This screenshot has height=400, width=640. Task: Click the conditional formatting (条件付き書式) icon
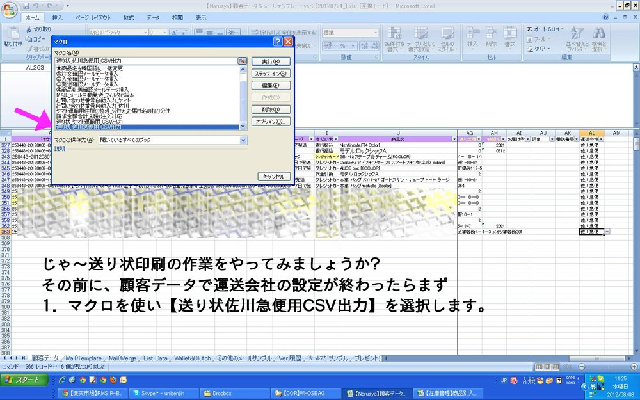(394, 34)
